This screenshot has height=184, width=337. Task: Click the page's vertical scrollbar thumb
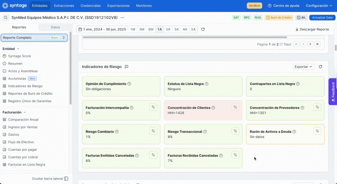click(336, 48)
